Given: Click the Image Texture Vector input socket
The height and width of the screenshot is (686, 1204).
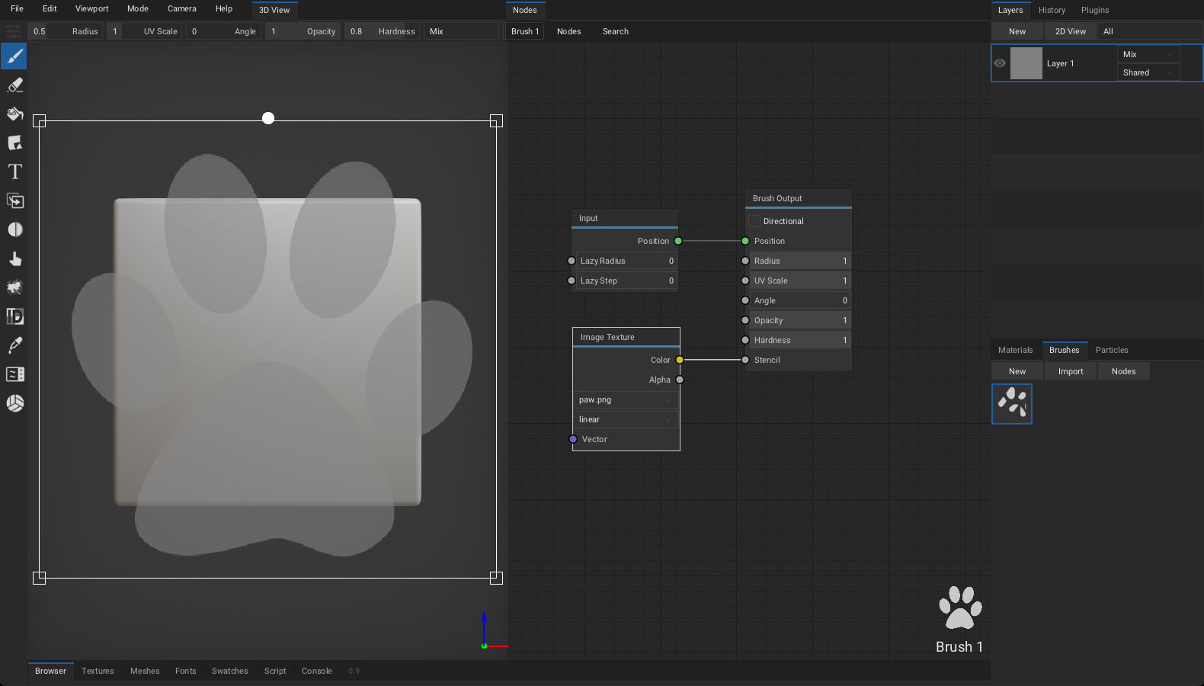Looking at the screenshot, I should (x=573, y=439).
